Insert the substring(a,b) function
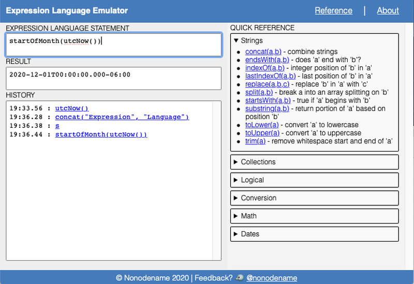This screenshot has height=284, width=414. point(267,109)
